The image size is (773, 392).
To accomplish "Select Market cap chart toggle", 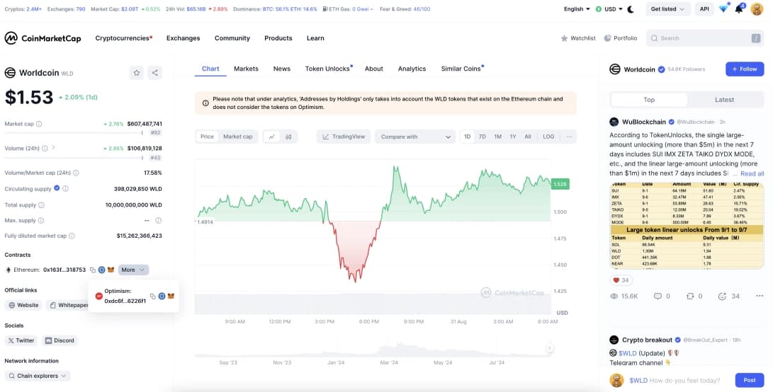I will coord(237,137).
